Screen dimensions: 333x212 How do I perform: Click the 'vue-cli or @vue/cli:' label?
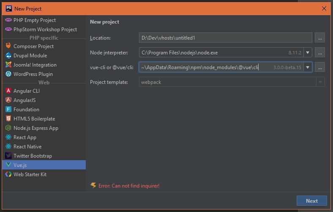coord(112,67)
